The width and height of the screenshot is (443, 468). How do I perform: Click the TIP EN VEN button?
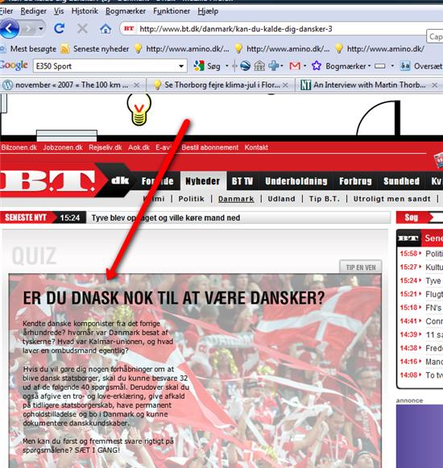[x=361, y=267]
